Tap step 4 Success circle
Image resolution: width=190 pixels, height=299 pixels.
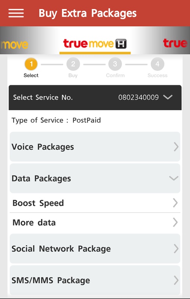[157, 64]
